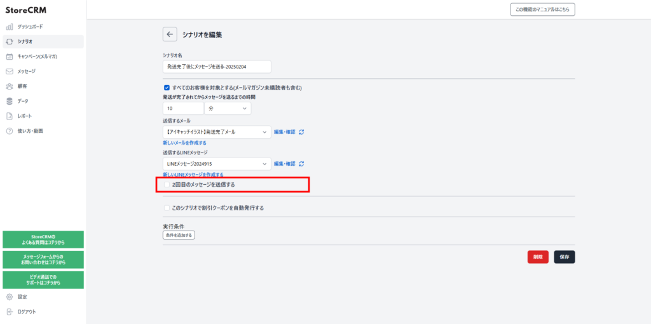Go back with the left arrow button
Screen dimensions: 651x324
(x=169, y=34)
